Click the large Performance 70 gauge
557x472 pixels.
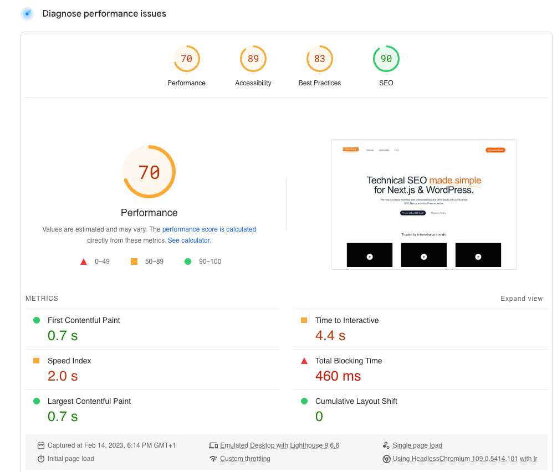click(149, 172)
